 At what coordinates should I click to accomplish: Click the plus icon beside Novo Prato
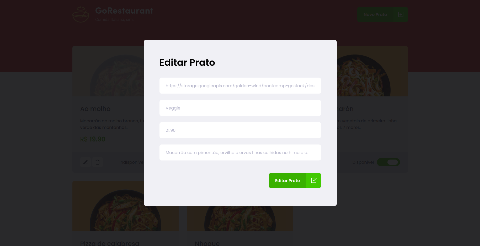[401, 14]
